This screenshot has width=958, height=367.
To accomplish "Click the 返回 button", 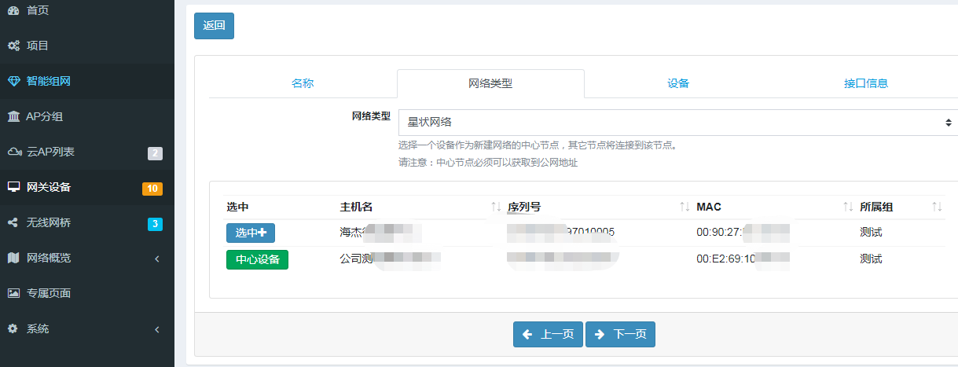I will [x=214, y=25].
